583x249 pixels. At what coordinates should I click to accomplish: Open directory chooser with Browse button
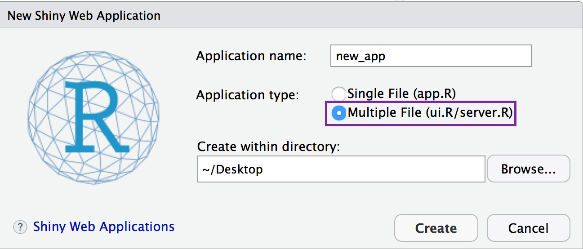coord(529,169)
